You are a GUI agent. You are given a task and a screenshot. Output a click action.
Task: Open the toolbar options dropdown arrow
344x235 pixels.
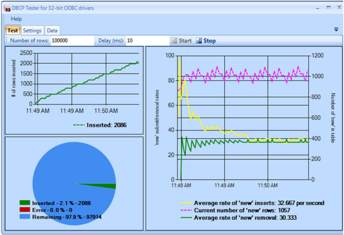(336, 30)
